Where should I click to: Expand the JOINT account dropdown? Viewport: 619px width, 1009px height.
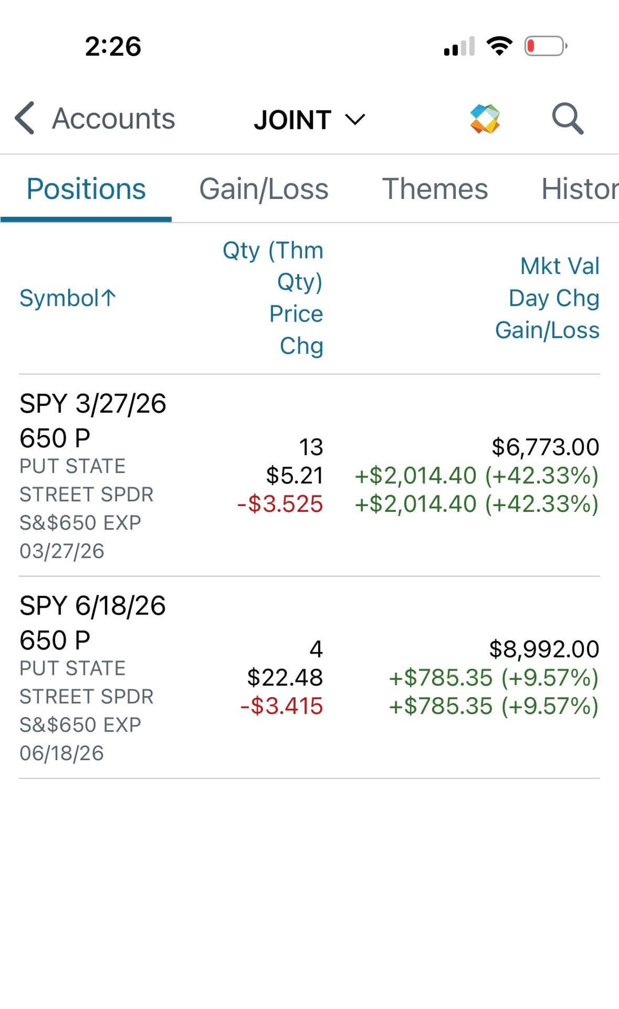coord(309,120)
